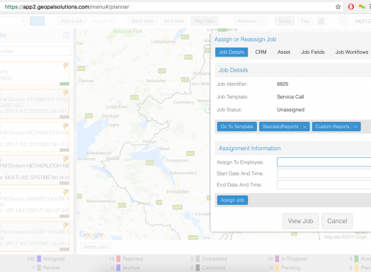Focus the End Date And Time field
The height and width of the screenshot is (272, 371).
coord(324,185)
